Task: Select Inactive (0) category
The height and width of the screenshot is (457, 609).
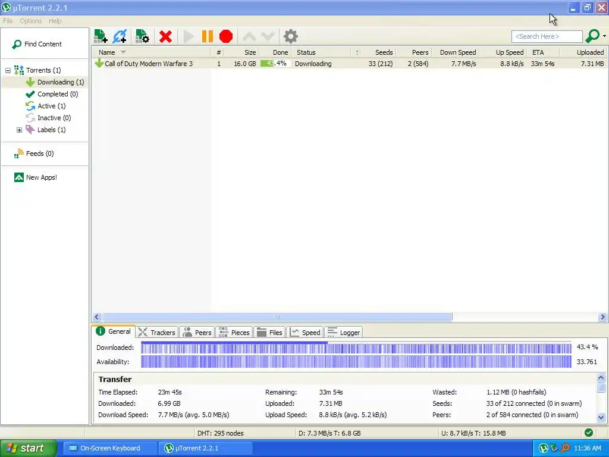Action: point(49,118)
